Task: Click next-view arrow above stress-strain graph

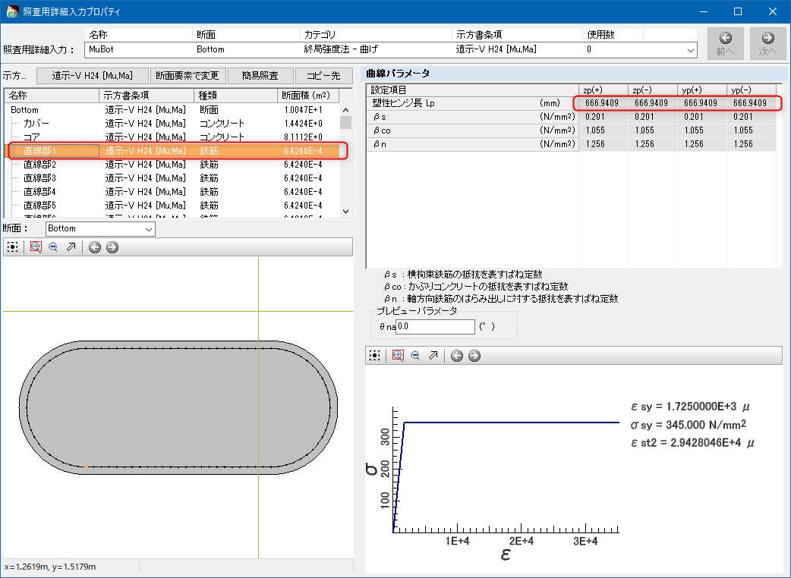Action: point(474,356)
